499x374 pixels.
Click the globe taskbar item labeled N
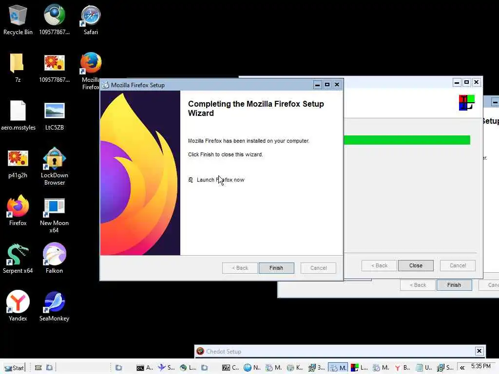tap(252, 368)
